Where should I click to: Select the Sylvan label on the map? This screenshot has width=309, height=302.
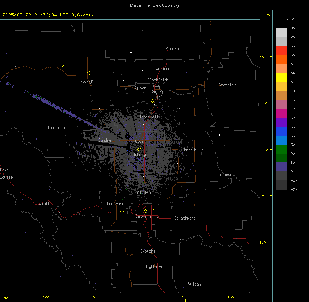click(140, 88)
